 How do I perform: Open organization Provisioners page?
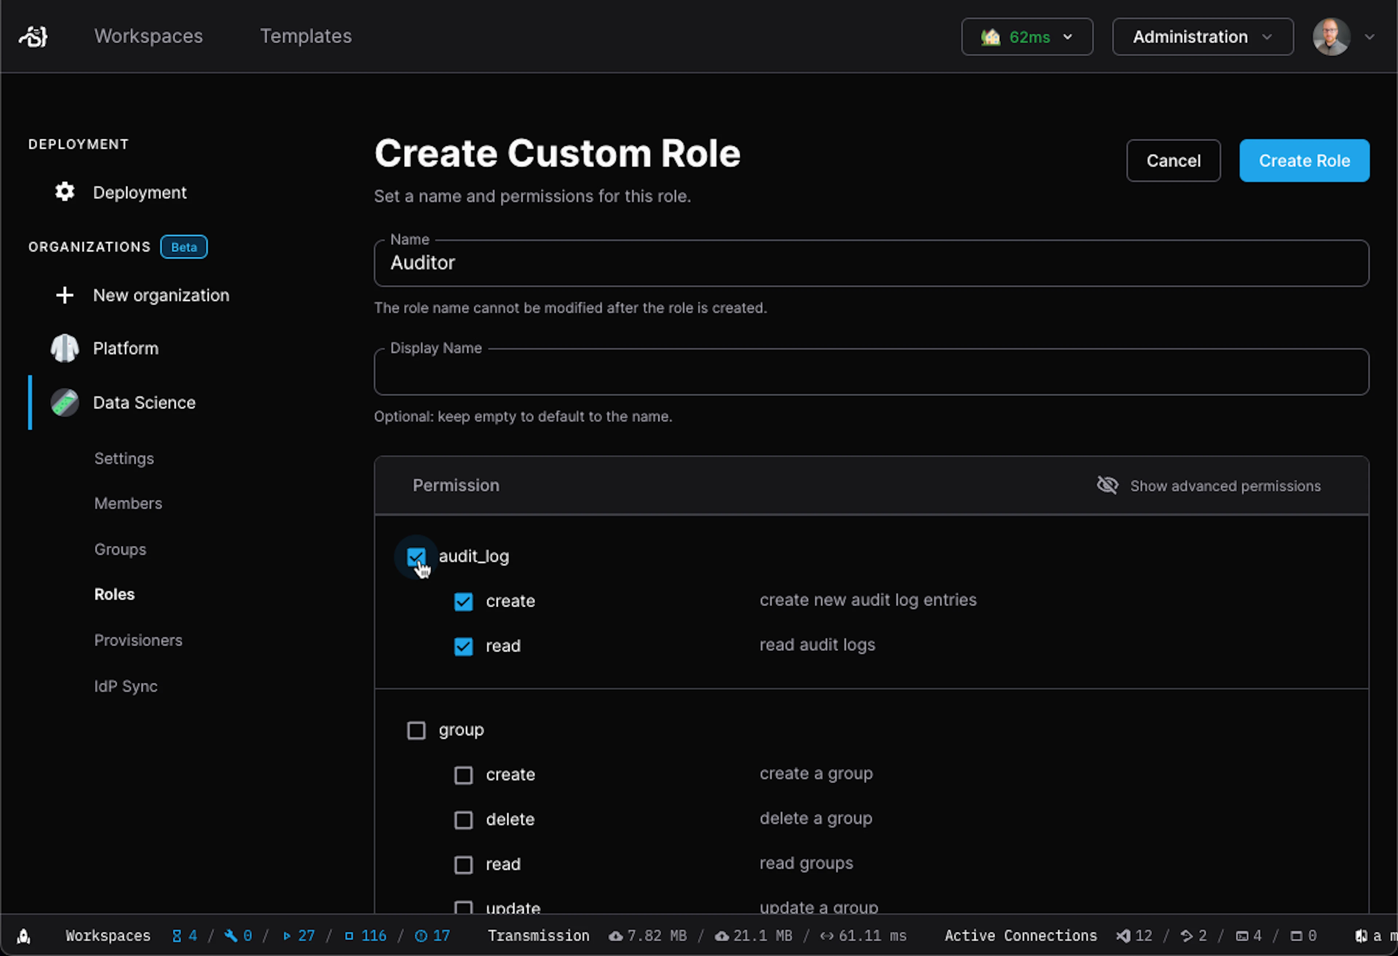click(138, 640)
